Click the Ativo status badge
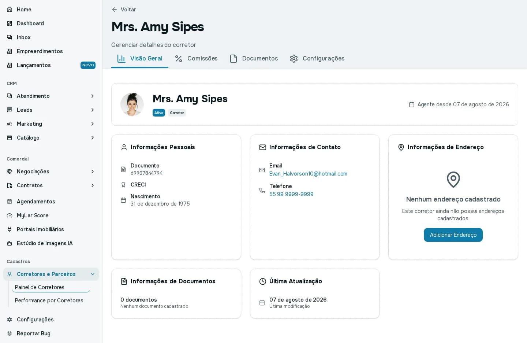Viewport: 527px width, 343px height. click(159, 113)
